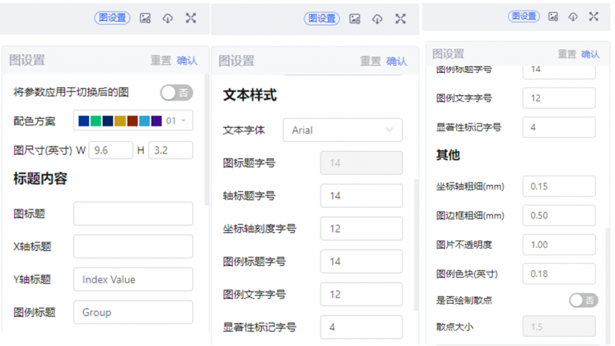Enable the 是否绘制散点 switch

click(583, 300)
